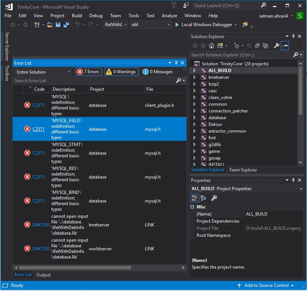The width and height of the screenshot is (307, 291).
Task: Open the Entire Solution scope dropdown
Action: (x=43, y=72)
